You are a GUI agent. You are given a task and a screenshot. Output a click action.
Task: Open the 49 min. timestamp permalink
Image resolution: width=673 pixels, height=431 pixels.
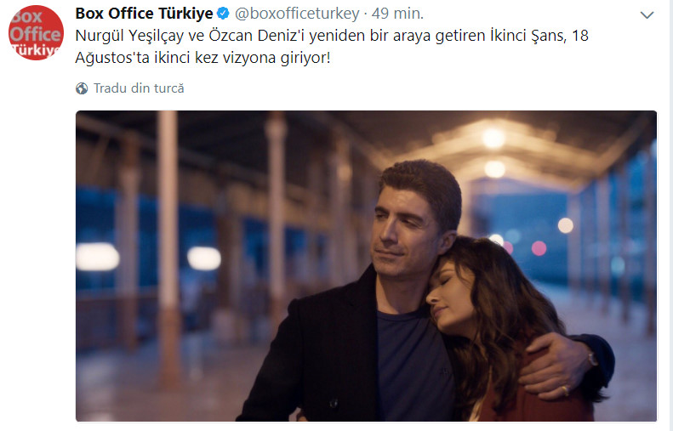[397, 14]
